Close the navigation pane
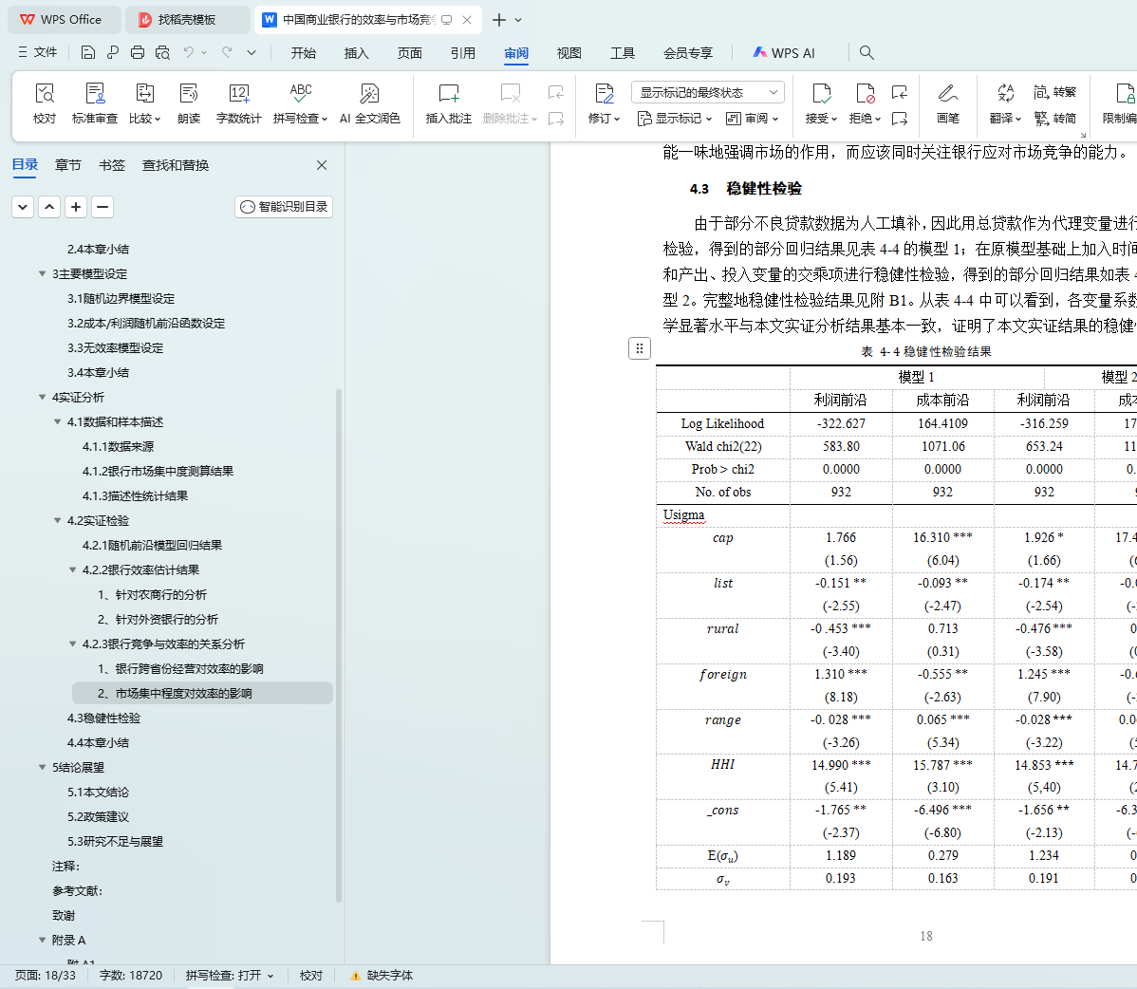The width and height of the screenshot is (1137, 989). pyautogui.click(x=322, y=165)
